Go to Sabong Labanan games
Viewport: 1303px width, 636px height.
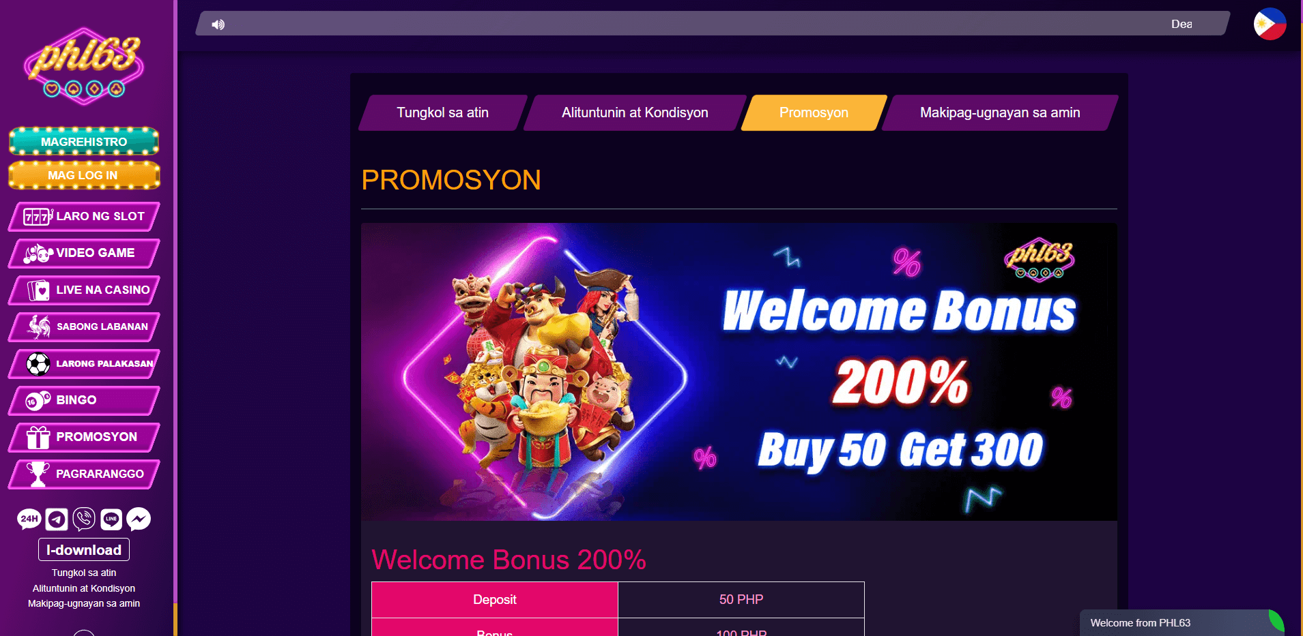tap(84, 327)
